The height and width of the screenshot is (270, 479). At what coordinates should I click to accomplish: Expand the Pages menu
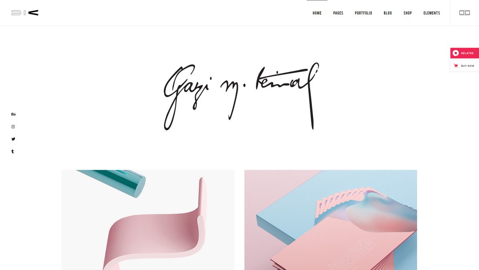(338, 13)
